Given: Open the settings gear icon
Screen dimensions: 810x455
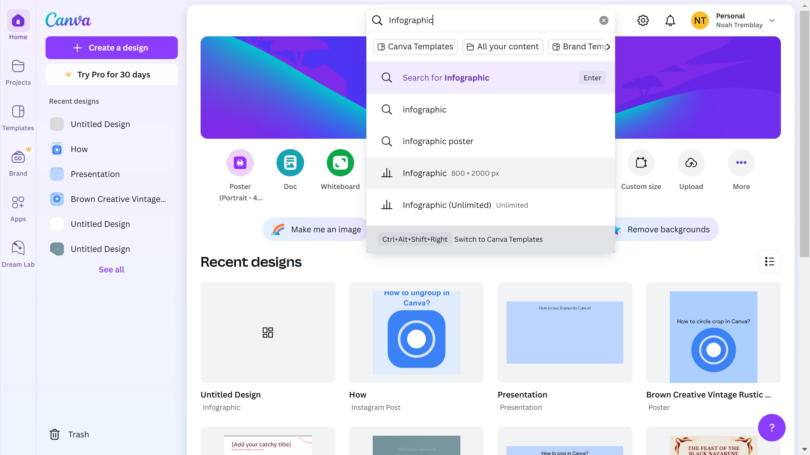Looking at the screenshot, I should (x=643, y=21).
